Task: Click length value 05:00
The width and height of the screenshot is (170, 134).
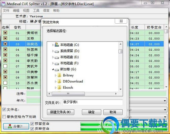Action: [134, 66]
